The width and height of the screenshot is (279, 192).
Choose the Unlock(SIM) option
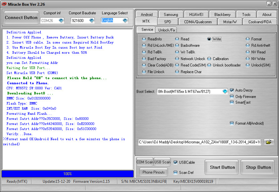pyautogui.click(x=248, y=65)
